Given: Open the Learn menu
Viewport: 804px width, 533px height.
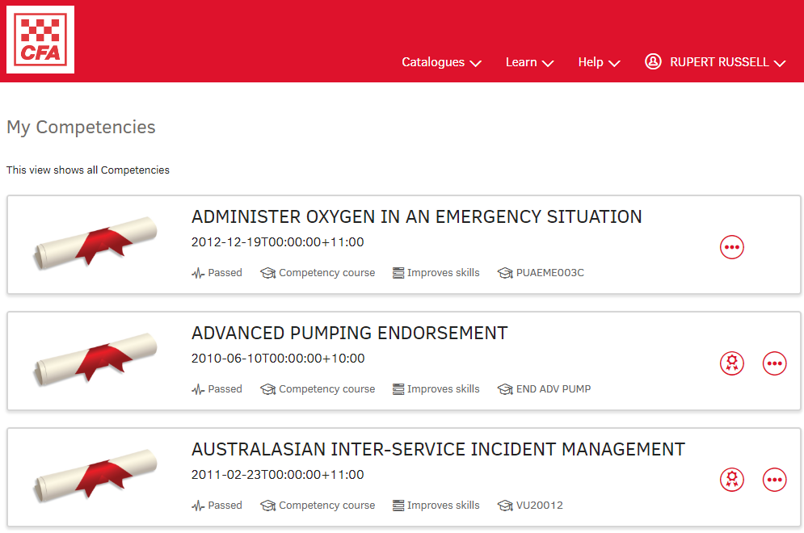Looking at the screenshot, I should click(x=529, y=62).
